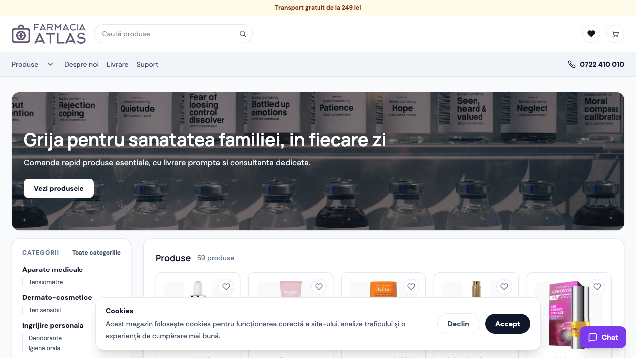Select the Livrare menu item
Viewport: 636px width, 358px height.
pyautogui.click(x=117, y=64)
